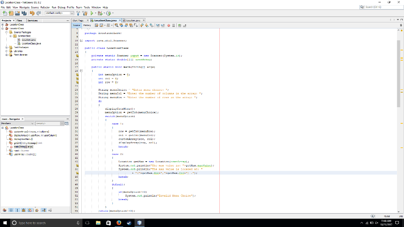
Task: Collapse the main method code fold
Action: [81, 71]
